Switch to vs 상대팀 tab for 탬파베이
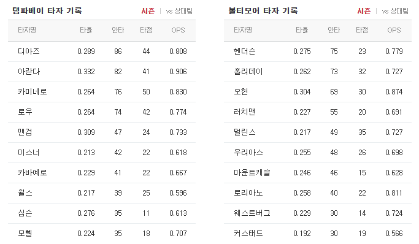Viewport: 419px width, 244px height. click(x=179, y=11)
